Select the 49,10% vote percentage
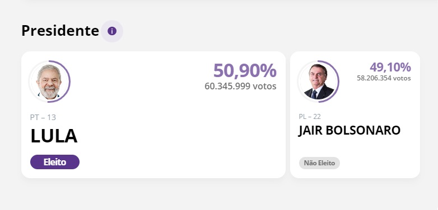 [x=390, y=67]
